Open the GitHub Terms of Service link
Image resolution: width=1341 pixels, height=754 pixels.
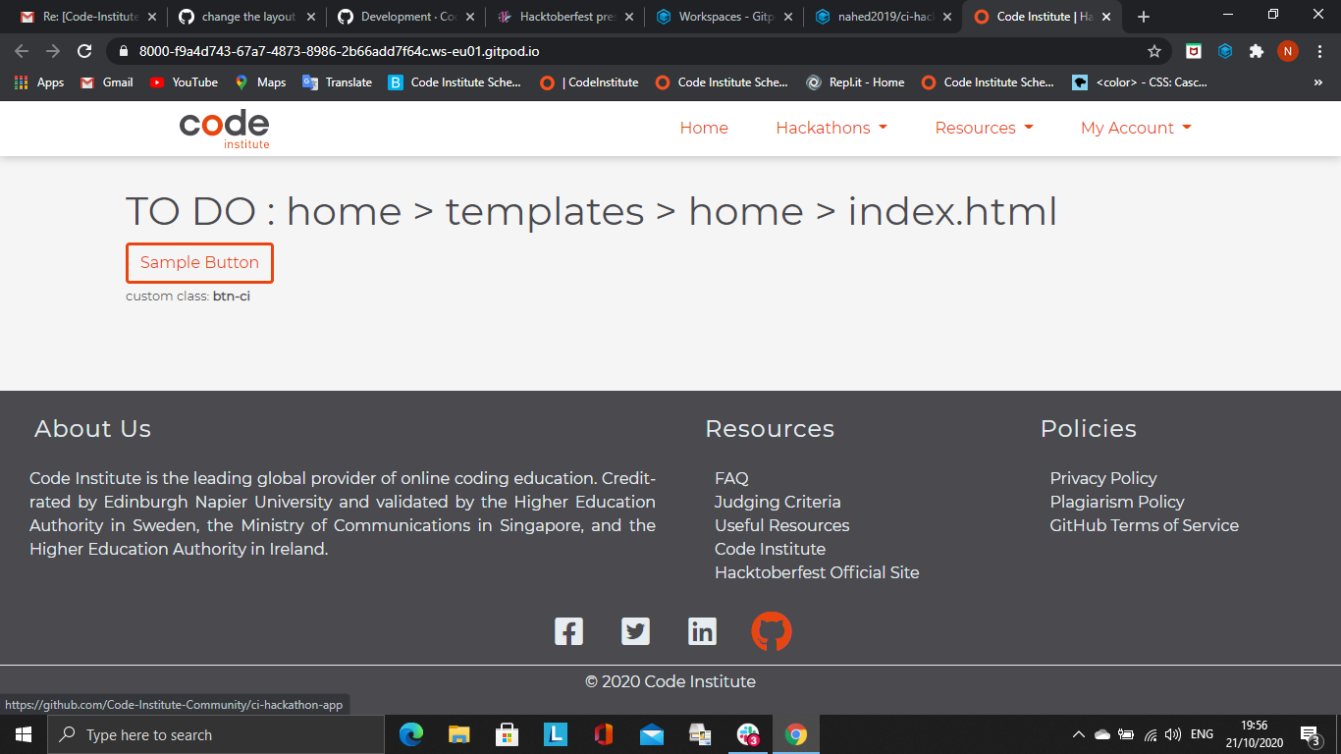(1145, 525)
